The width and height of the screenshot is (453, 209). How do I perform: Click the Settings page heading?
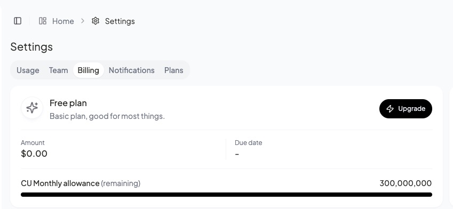31,46
